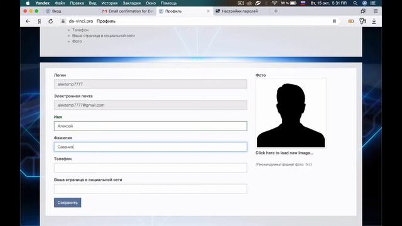Open the Файл menu
Viewport: 402px width, 226px height.
pos(60,3)
